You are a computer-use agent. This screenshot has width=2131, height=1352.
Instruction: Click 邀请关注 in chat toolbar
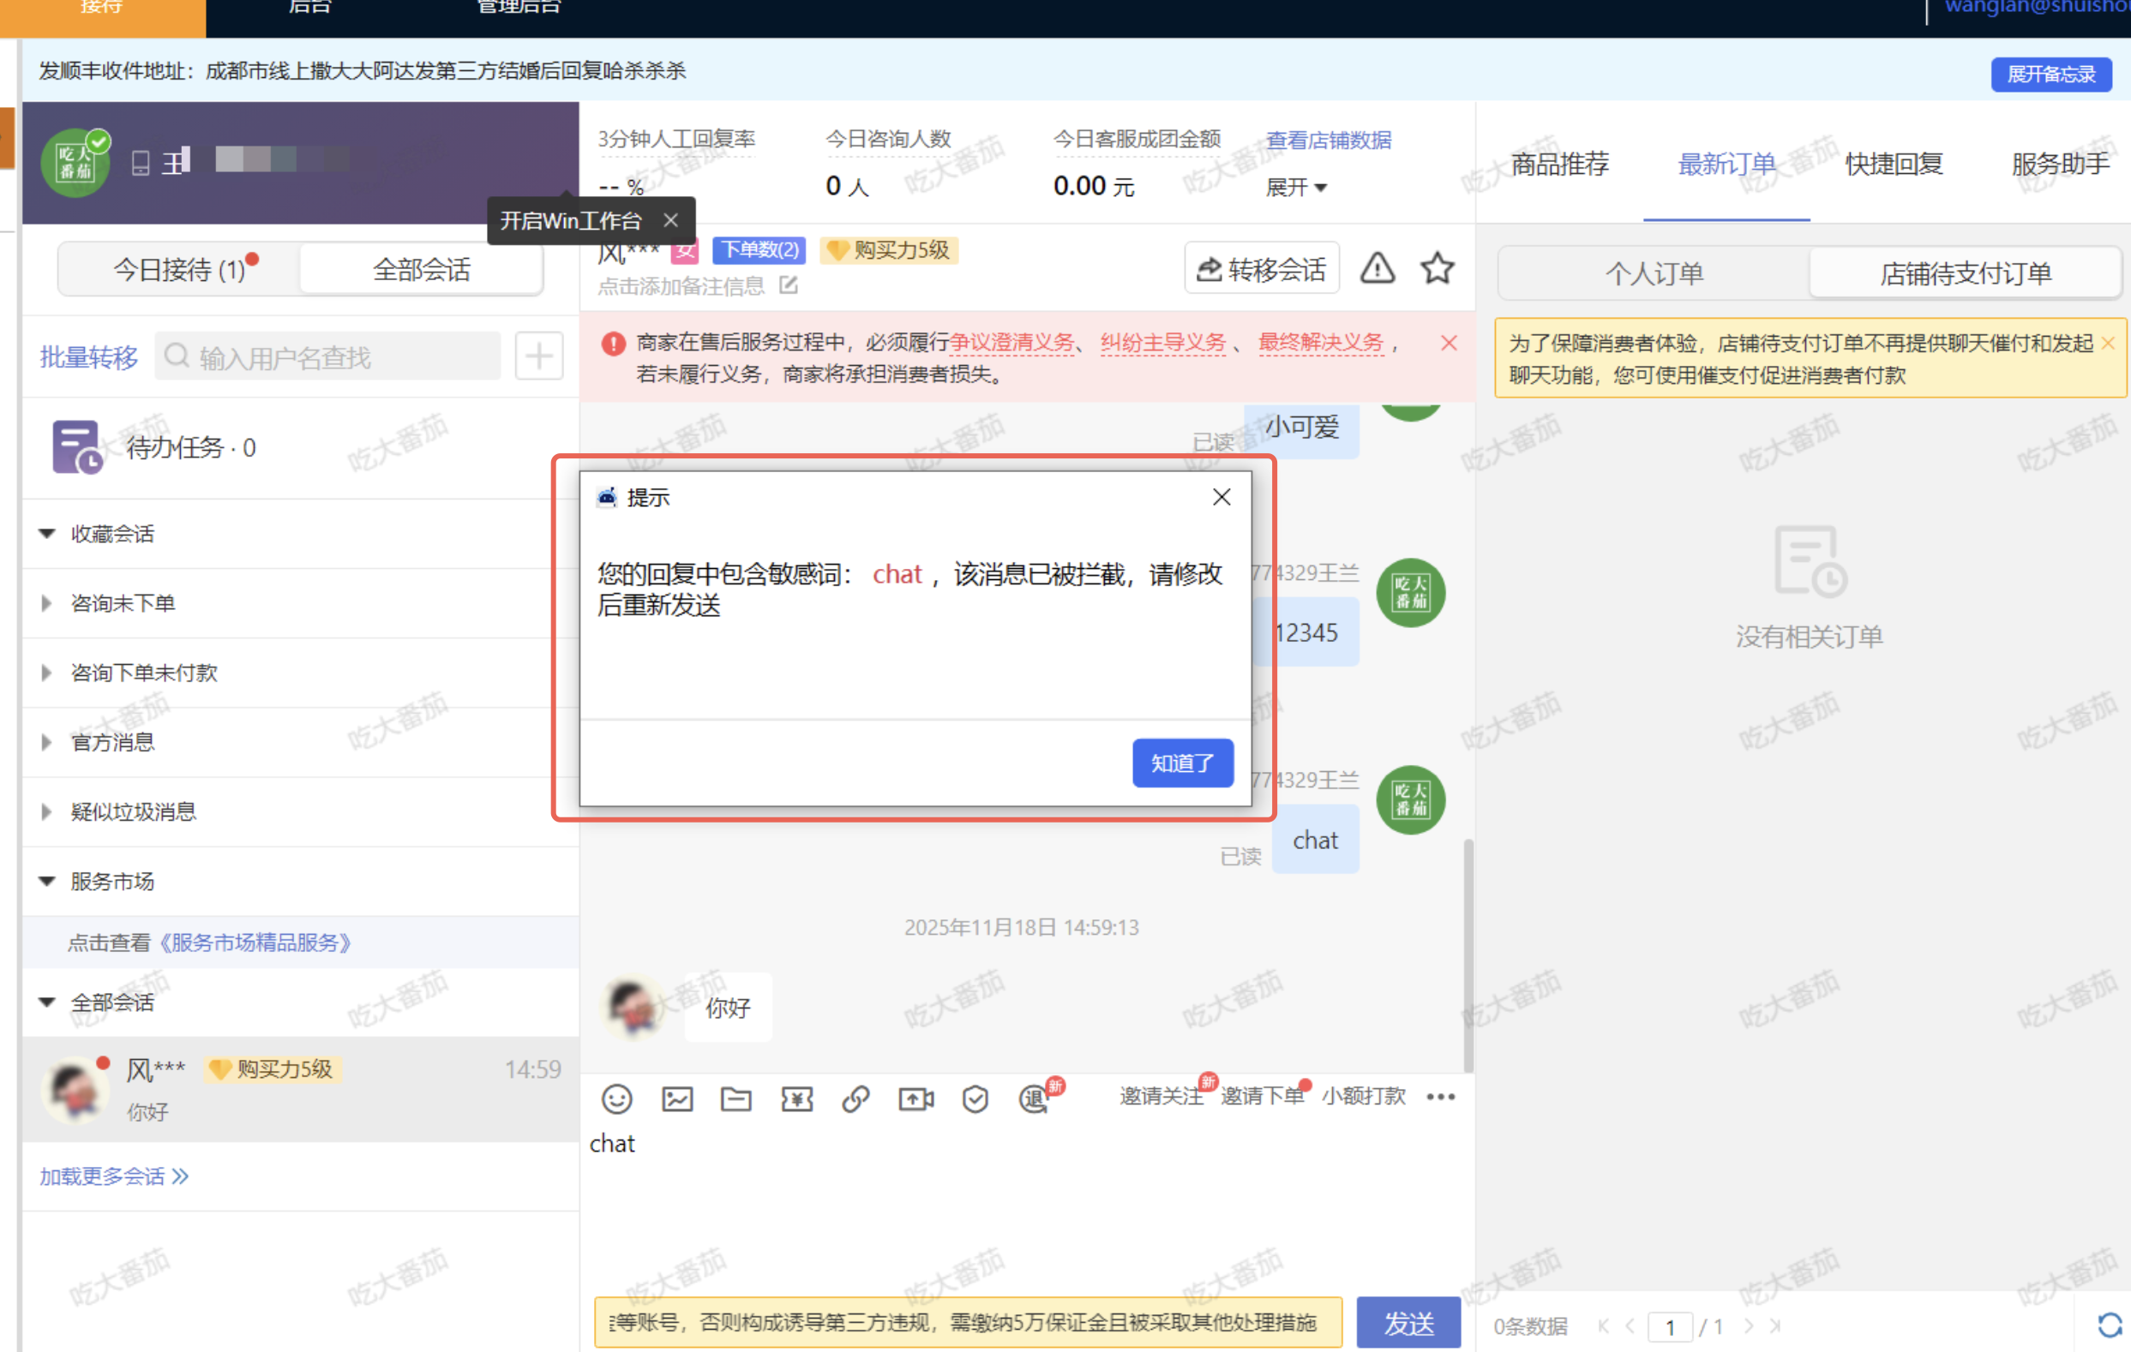(x=1161, y=1097)
